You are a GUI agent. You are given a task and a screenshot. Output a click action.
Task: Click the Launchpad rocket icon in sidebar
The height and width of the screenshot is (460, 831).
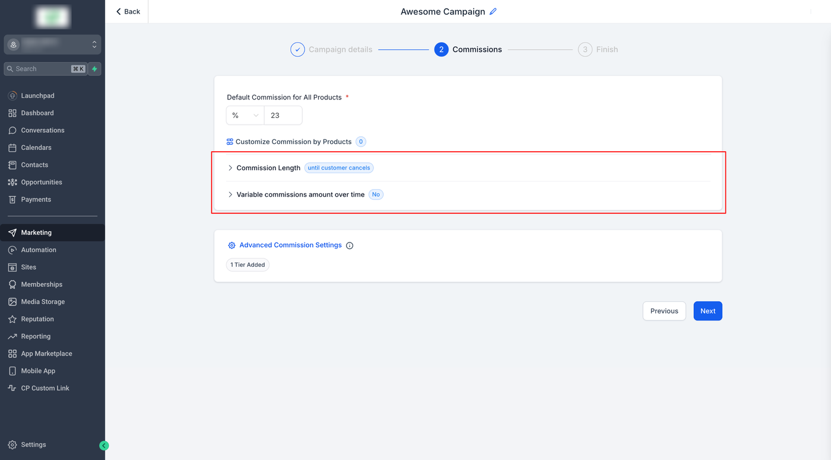(12, 95)
